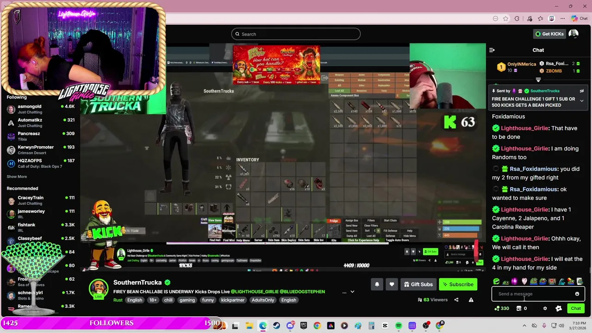Screen dimensions: 592x333
Task: Open the browser extensions puzzle icon
Action: 517,18
